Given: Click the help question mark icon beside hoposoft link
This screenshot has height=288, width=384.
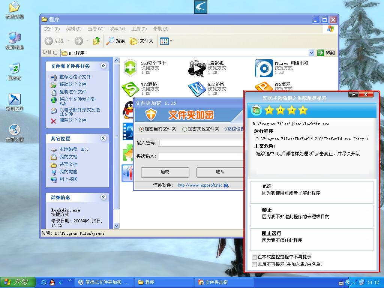Looking at the screenshot, I should [x=226, y=185].
